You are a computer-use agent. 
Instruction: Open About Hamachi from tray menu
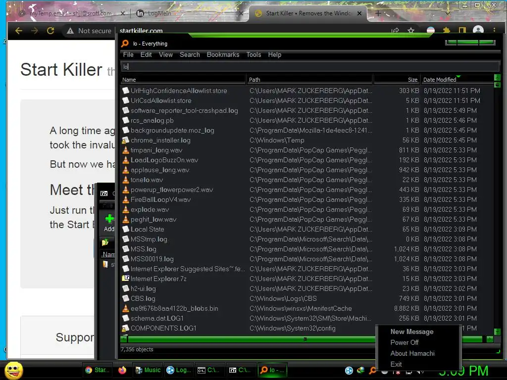(412, 353)
